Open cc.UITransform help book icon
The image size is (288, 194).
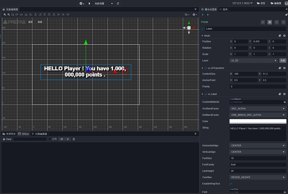tap(280, 68)
